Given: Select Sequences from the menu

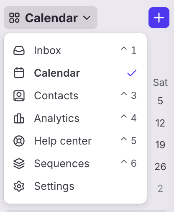Looking at the screenshot, I should coord(75,163).
